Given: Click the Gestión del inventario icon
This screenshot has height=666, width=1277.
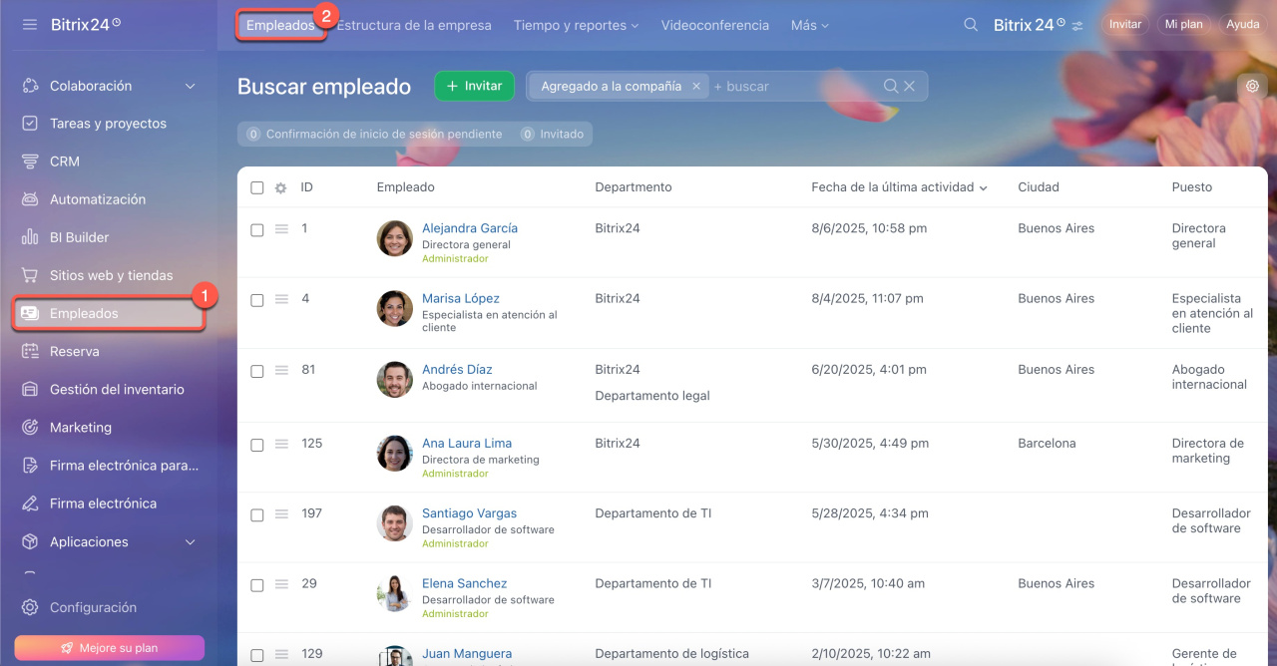Looking at the screenshot, I should [30, 389].
